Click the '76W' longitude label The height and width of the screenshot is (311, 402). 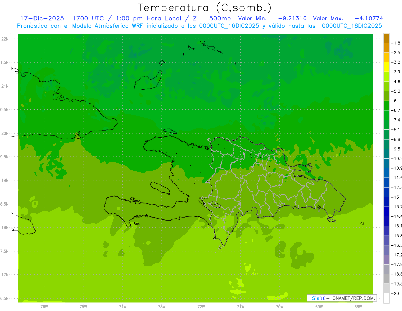[44, 306]
